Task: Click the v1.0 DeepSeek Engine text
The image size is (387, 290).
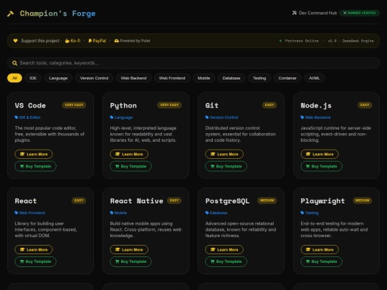Action: click(x=350, y=41)
